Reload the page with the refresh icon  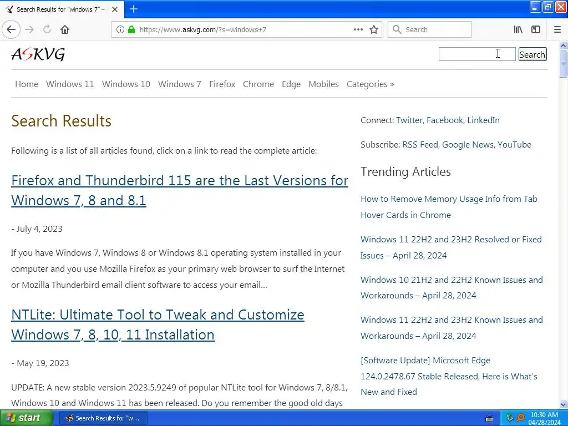47,29
